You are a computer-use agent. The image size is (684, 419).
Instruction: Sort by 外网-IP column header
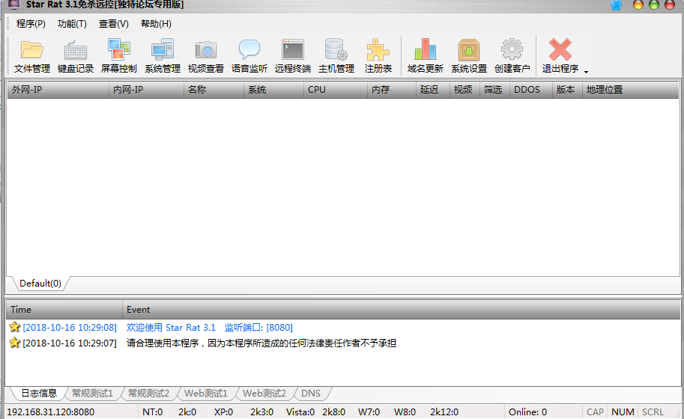point(58,90)
